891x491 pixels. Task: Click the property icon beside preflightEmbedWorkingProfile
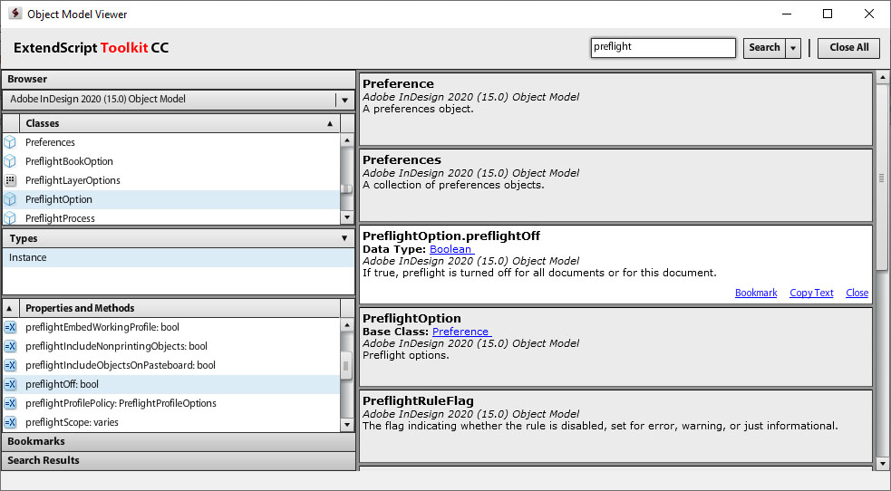tap(10, 327)
